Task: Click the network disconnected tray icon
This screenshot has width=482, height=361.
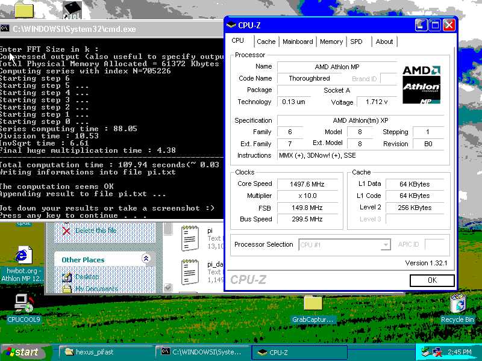Action: pos(437,352)
